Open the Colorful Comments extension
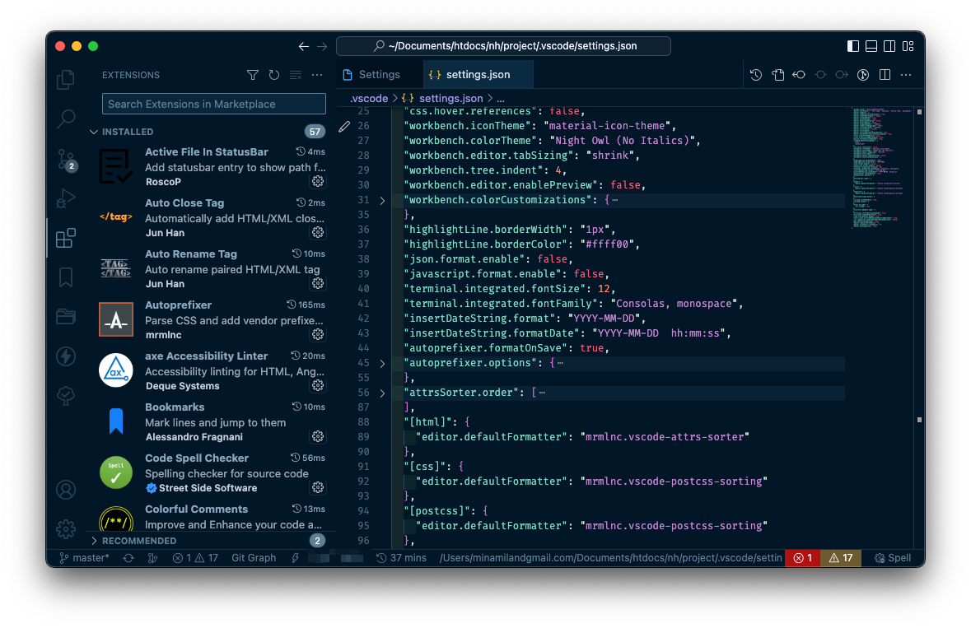The height and width of the screenshot is (628, 971). (x=211, y=517)
